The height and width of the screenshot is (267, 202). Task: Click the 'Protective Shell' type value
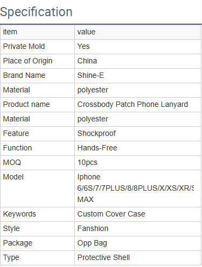[x=103, y=257]
